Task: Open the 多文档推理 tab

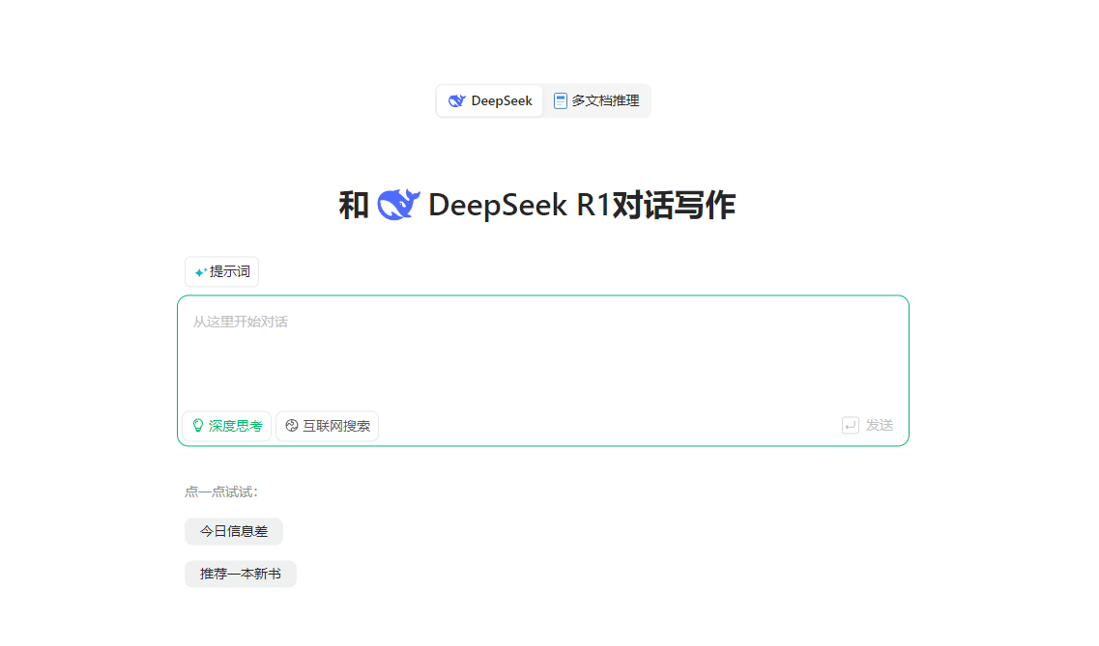Action: pyautogui.click(x=596, y=100)
